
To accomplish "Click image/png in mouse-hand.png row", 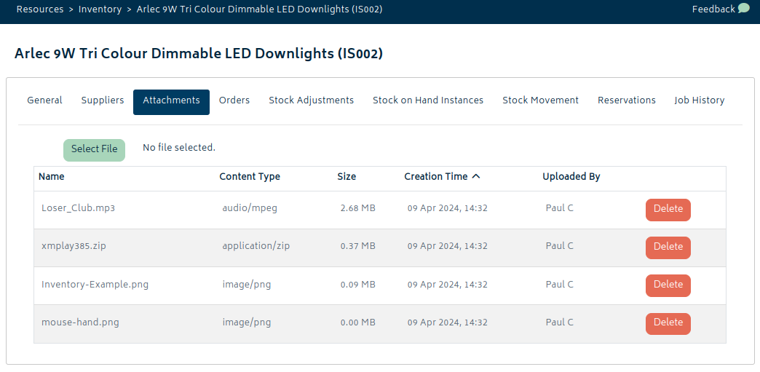I will click(247, 322).
